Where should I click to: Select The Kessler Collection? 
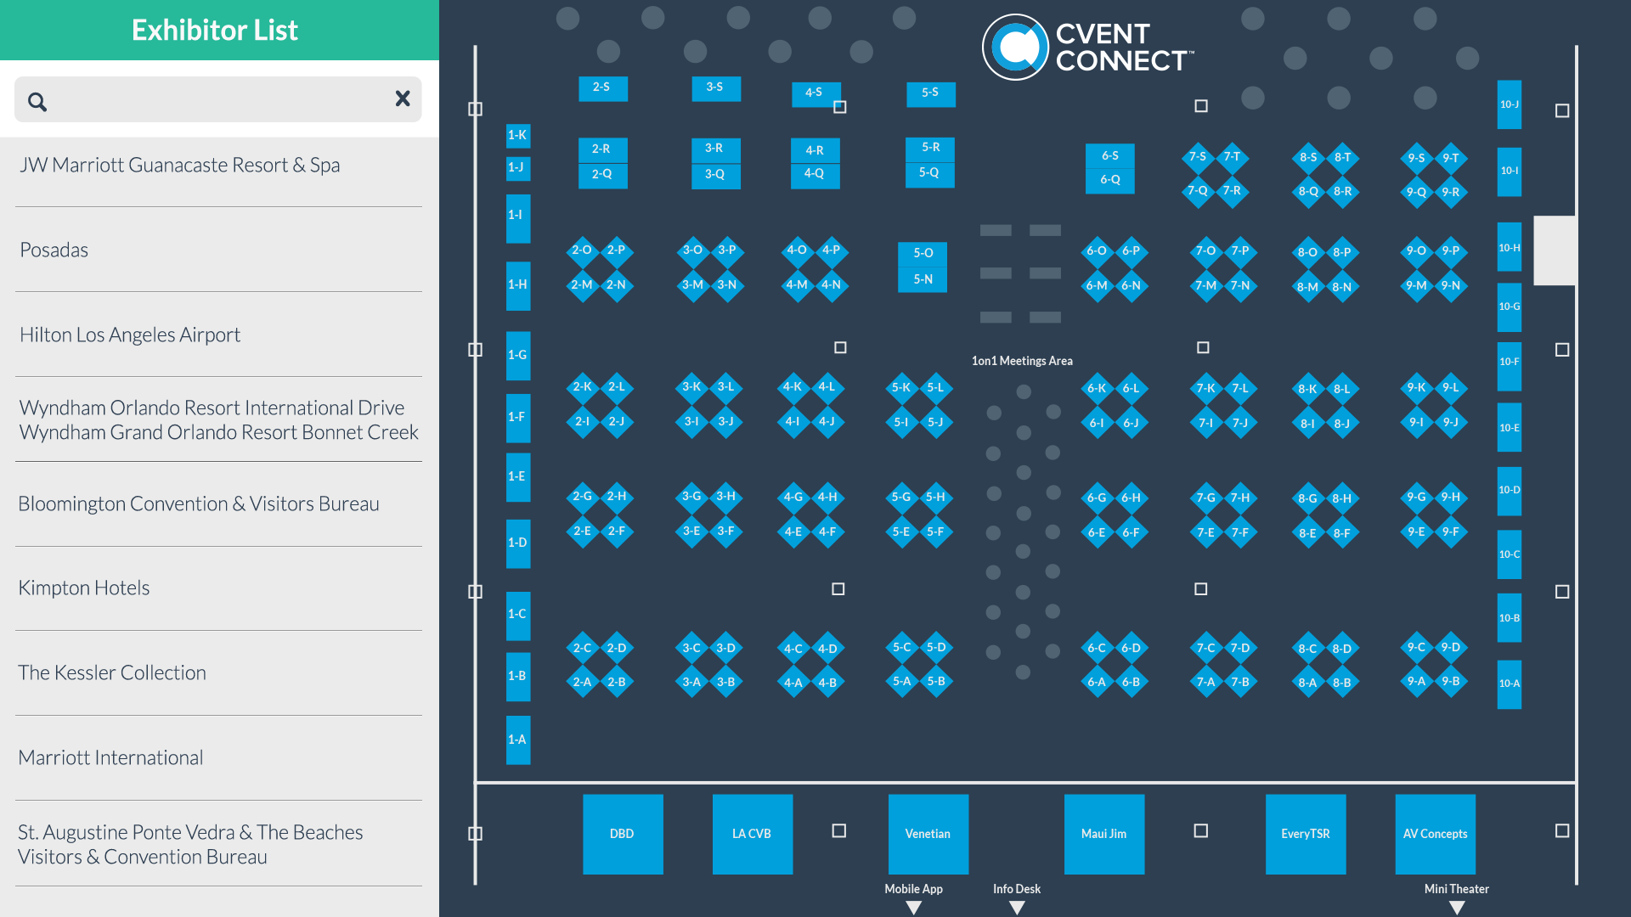pos(218,672)
